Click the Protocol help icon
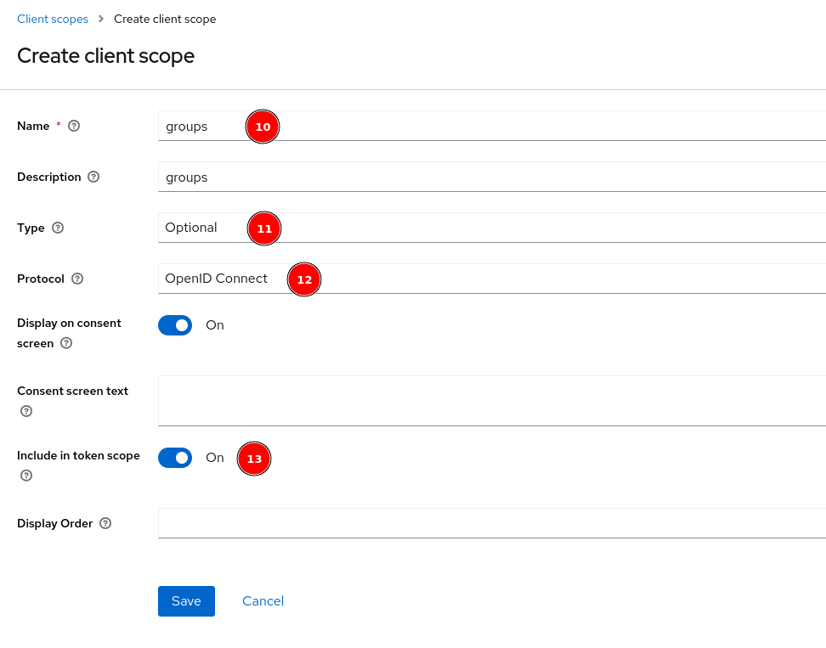Image resolution: width=826 pixels, height=648 pixels. (x=76, y=279)
